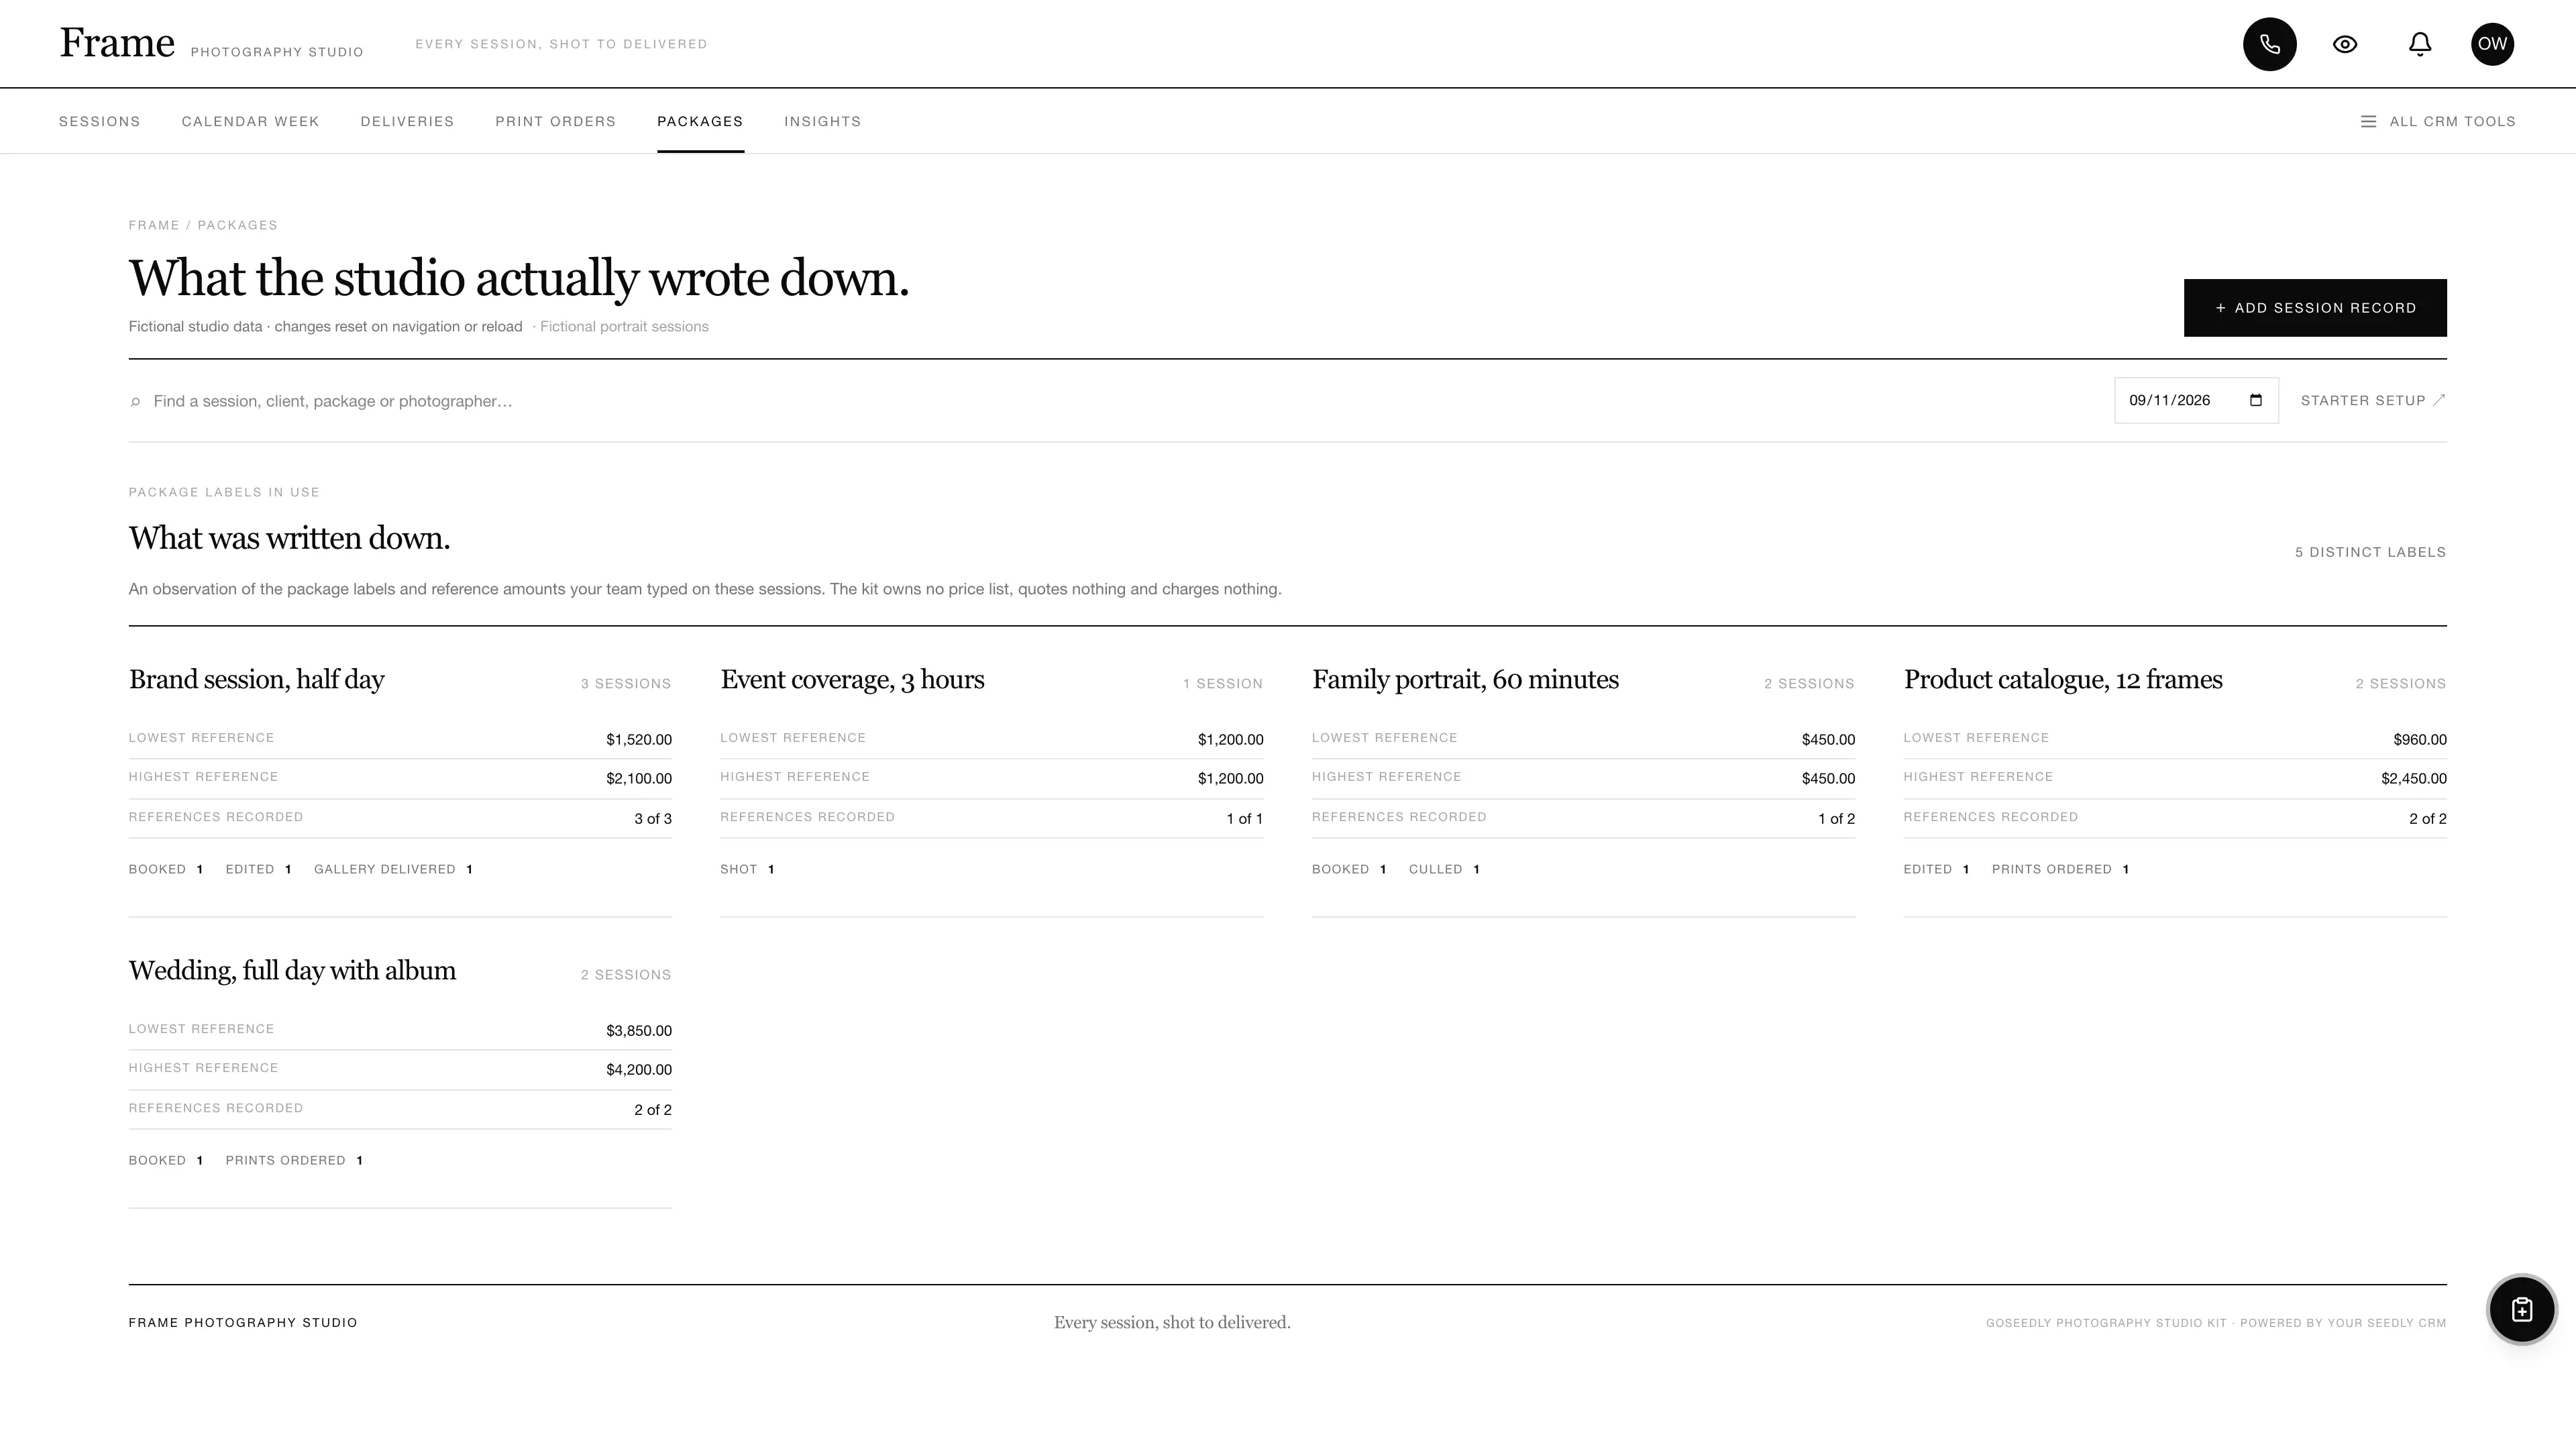Click the $2,450.00 highest reference value
The width and height of the screenshot is (2576, 1449).
[2413, 778]
